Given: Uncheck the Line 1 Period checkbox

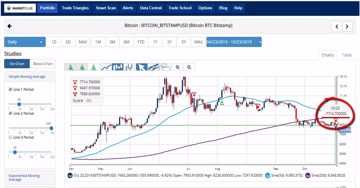Looking at the screenshot, I should pos(10,90).
